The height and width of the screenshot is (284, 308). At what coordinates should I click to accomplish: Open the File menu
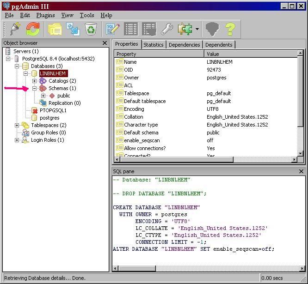click(9, 15)
